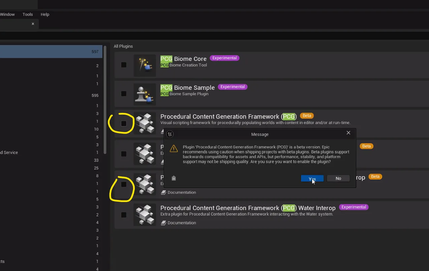Open Documentation link for Water Interop plugin

point(182,223)
